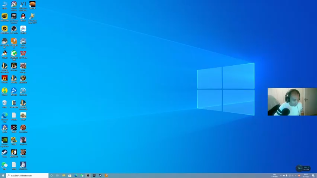This screenshot has height=178, width=317.
Task: Open the Windows Start menu
Action: click(x=3, y=176)
